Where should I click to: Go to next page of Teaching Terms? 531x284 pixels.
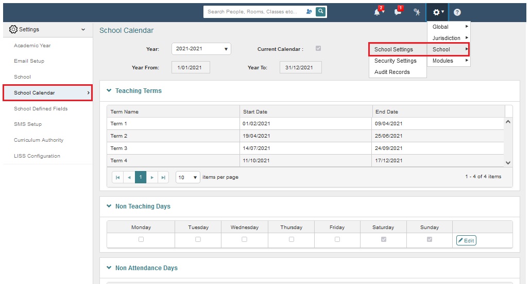coord(152,177)
